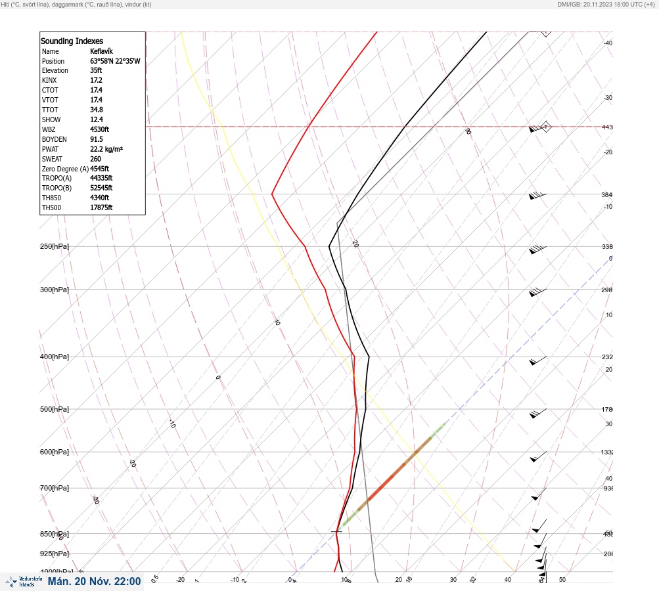Click the position value 63°58'N 22°35'W
Viewport: 659px width, 591px height.
point(115,61)
